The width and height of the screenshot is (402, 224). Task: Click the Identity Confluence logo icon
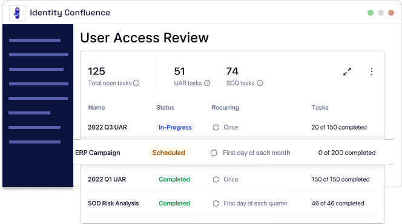[x=17, y=13]
